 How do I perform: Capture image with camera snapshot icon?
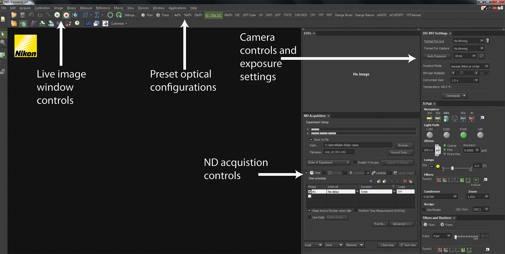coord(75,15)
